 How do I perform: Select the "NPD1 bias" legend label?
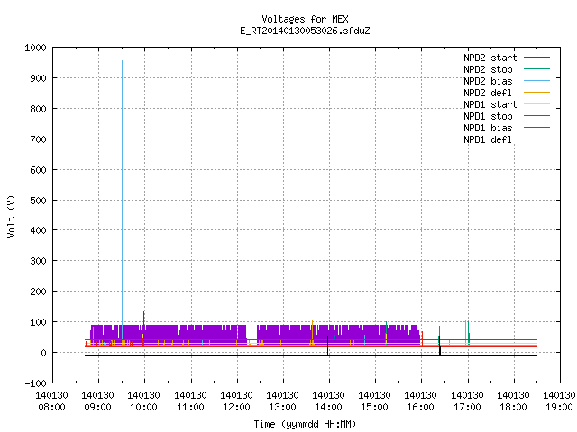[x=488, y=128]
